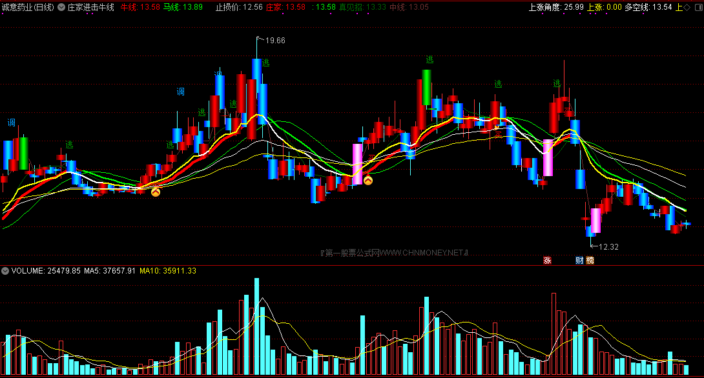Click the blue 调 marker at far left

coord(11,123)
